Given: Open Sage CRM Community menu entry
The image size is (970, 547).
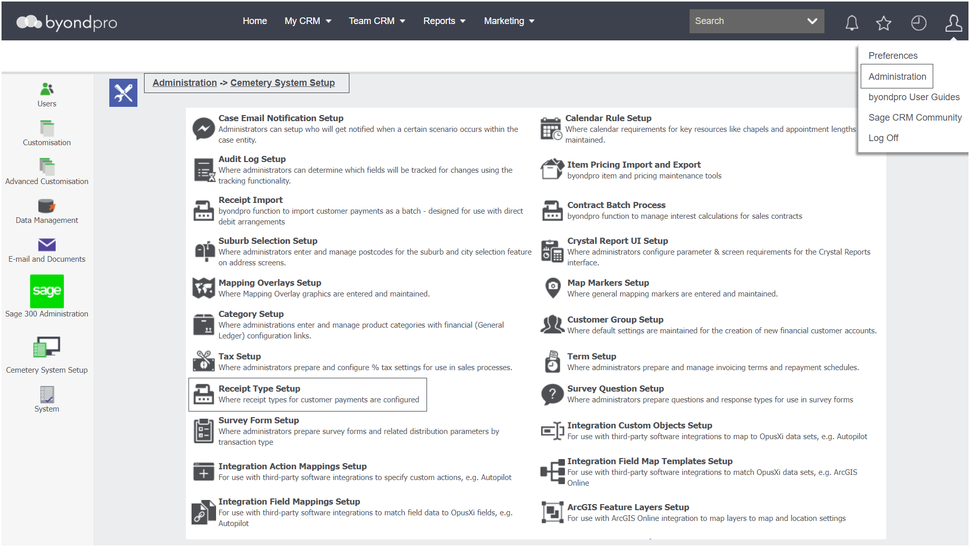Looking at the screenshot, I should point(915,118).
